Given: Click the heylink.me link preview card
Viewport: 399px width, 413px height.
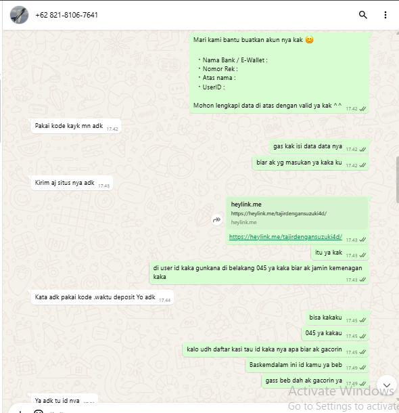Looking at the screenshot, I should pos(297,213).
